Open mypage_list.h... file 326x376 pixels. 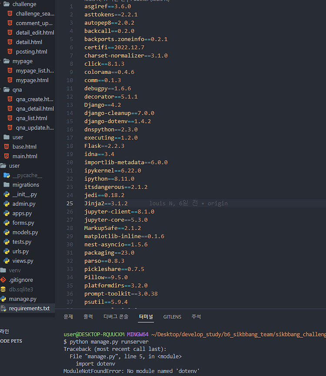[x=35, y=71]
